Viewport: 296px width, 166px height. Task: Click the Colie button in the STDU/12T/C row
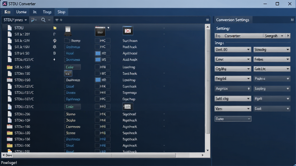click(72, 107)
